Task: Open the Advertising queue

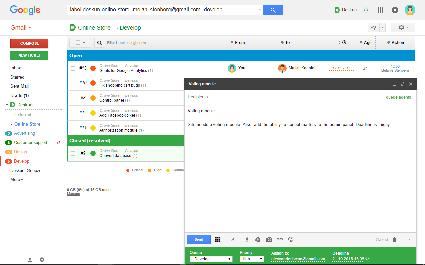Action: 24,133
